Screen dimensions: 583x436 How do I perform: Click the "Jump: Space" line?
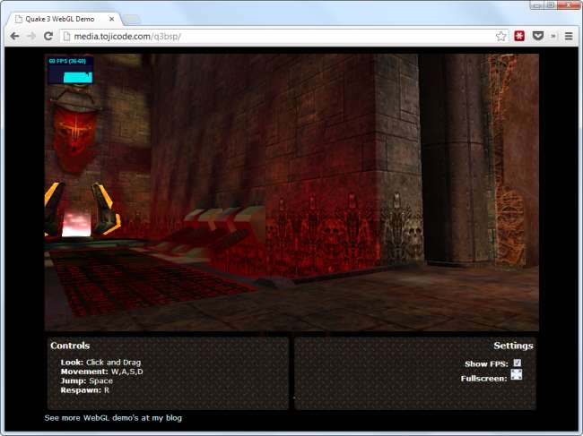87,380
